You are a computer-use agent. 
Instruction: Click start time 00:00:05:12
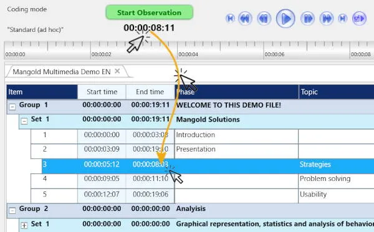pyautogui.click(x=102, y=165)
